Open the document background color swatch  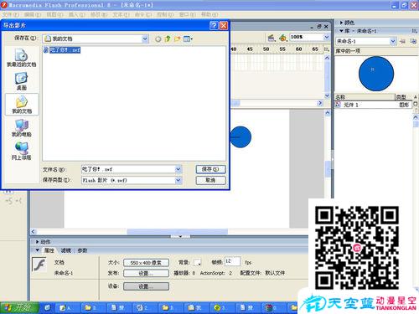coord(198,262)
